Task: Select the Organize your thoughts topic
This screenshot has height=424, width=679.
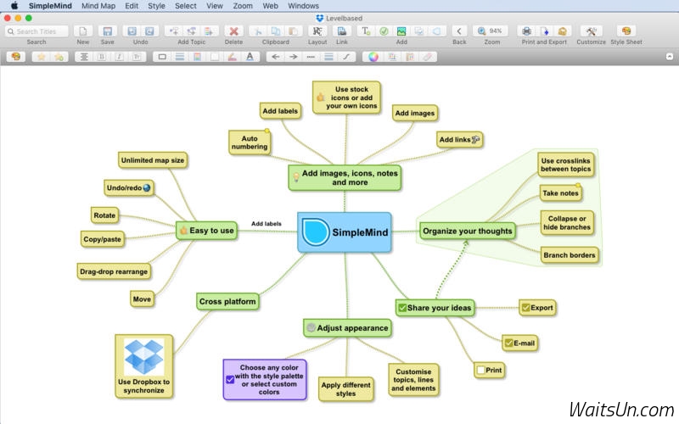Action: click(x=468, y=231)
